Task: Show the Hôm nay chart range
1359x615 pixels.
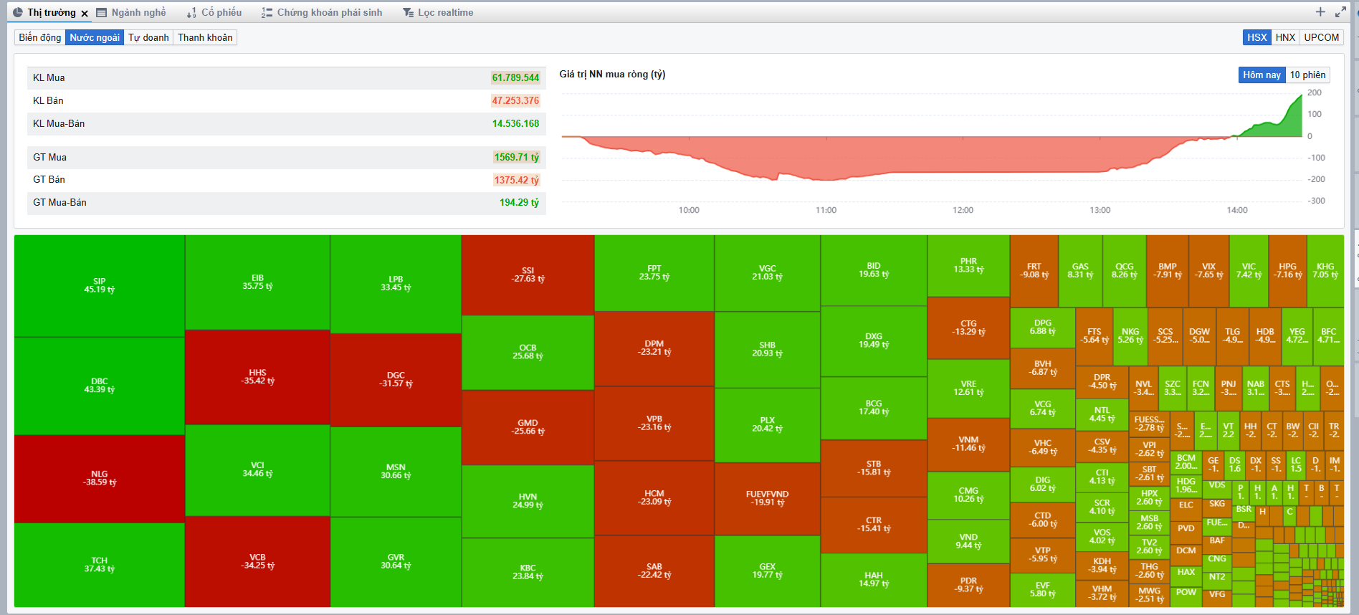Action: coord(1262,75)
